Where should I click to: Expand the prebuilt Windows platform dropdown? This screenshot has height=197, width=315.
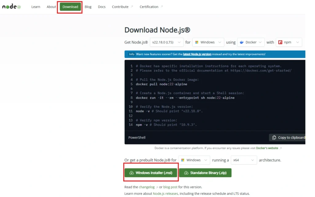pyautogui.click(x=194, y=160)
